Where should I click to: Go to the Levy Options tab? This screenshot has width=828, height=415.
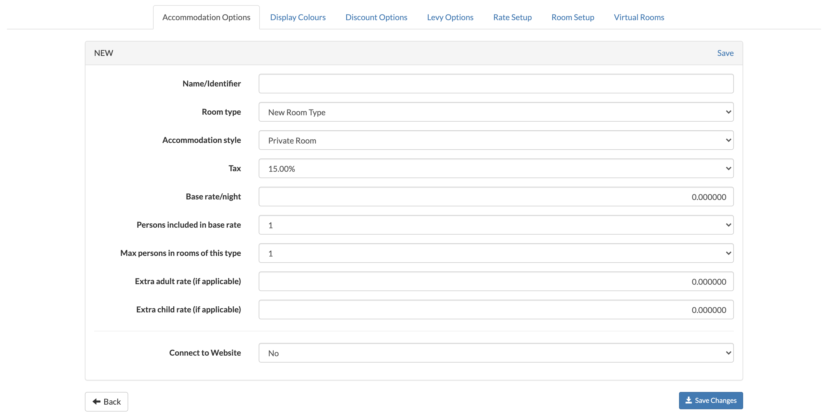pyautogui.click(x=450, y=17)
